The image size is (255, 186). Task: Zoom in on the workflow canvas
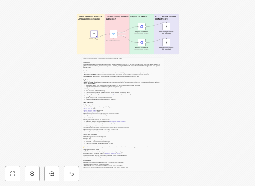32,174
